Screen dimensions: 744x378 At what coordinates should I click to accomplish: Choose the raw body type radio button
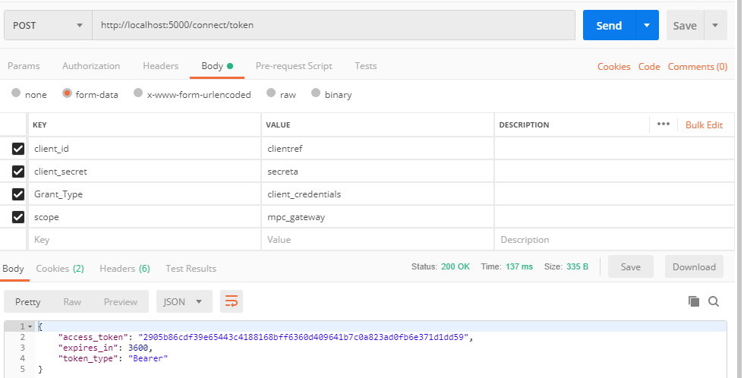[x=271, y=94]
